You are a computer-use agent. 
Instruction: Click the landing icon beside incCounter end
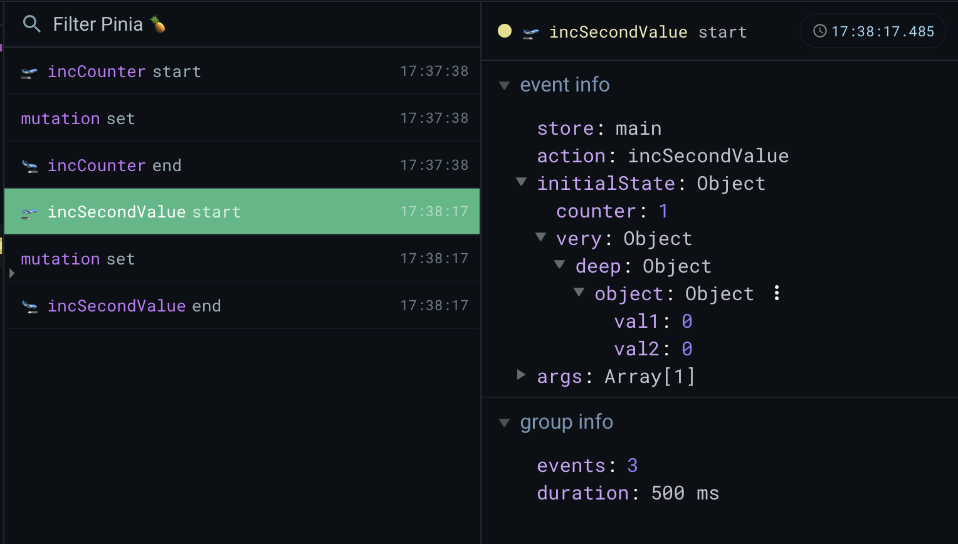(x=29, y=166)
